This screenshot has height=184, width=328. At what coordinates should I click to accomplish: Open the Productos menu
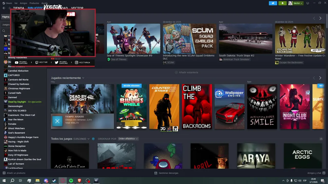tap(34, 3)
